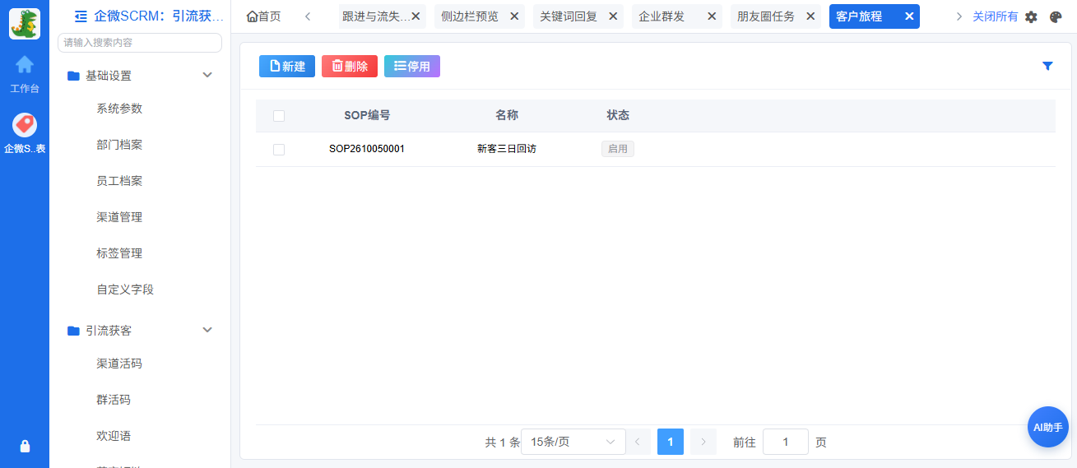This screenshot has width=1077, height=468.
Task: Go to previous page arrow
Action: 638,442
